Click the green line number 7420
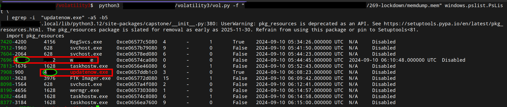This screenshot has height=107, width=507. tap(6, 42)
